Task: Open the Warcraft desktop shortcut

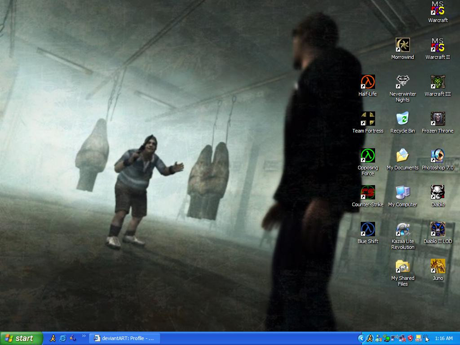Action: (438, 12)
